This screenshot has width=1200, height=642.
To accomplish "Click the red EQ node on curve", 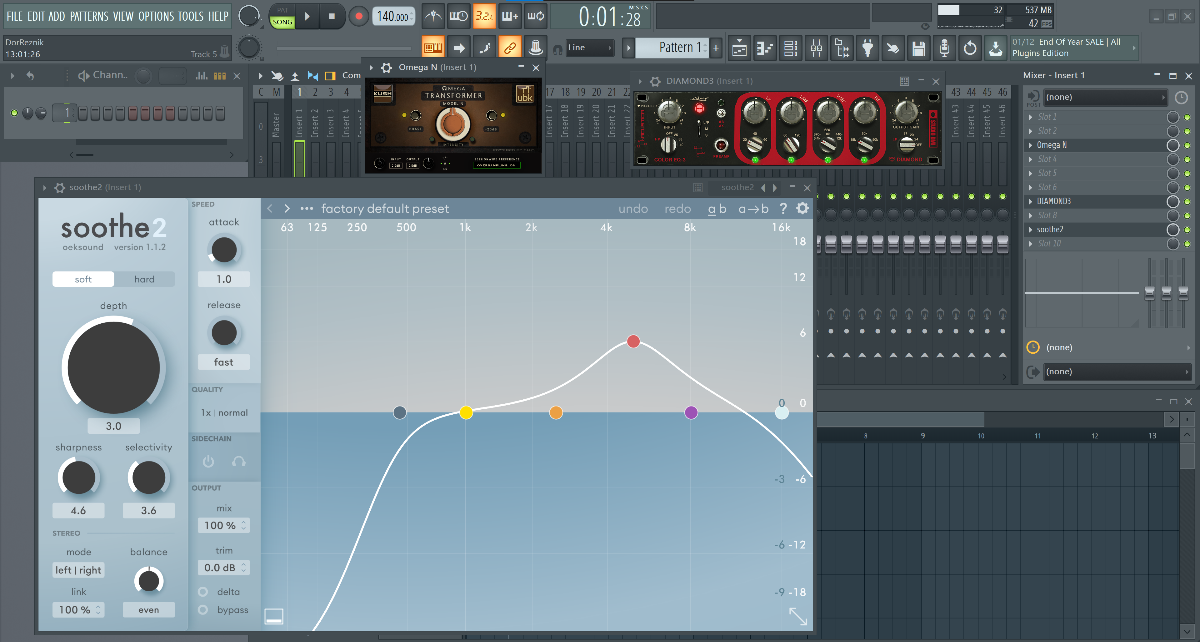I will [633, 341].
